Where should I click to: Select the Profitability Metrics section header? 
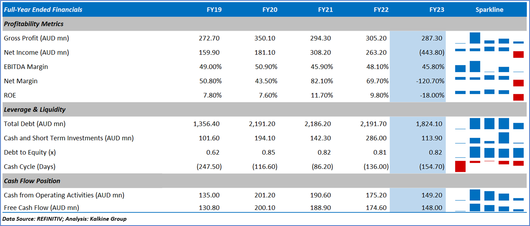[x=34, y=24]
